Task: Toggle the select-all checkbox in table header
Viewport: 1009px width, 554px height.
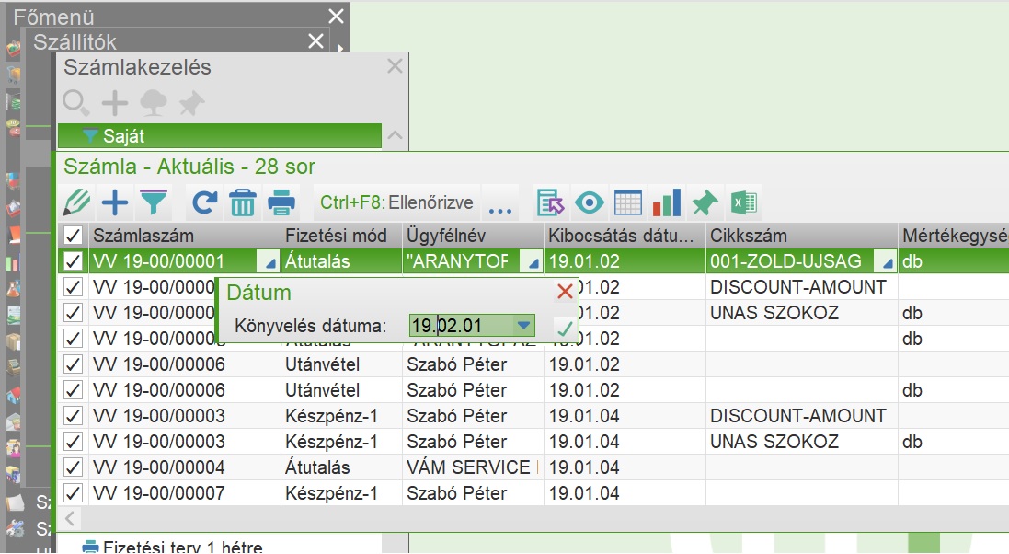Action: coord(73,236)
